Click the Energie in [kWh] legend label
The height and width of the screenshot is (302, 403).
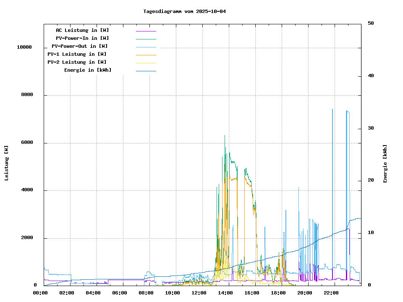88,70
